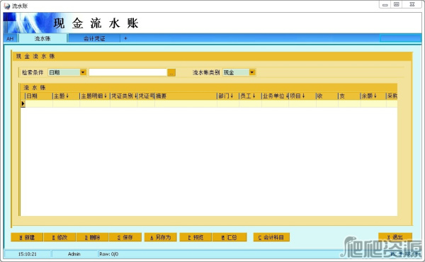Image resolution: width=425 pixels, height=262 pixels.
Task: Click the 凭证号 column header
Action: pos(146,96)
